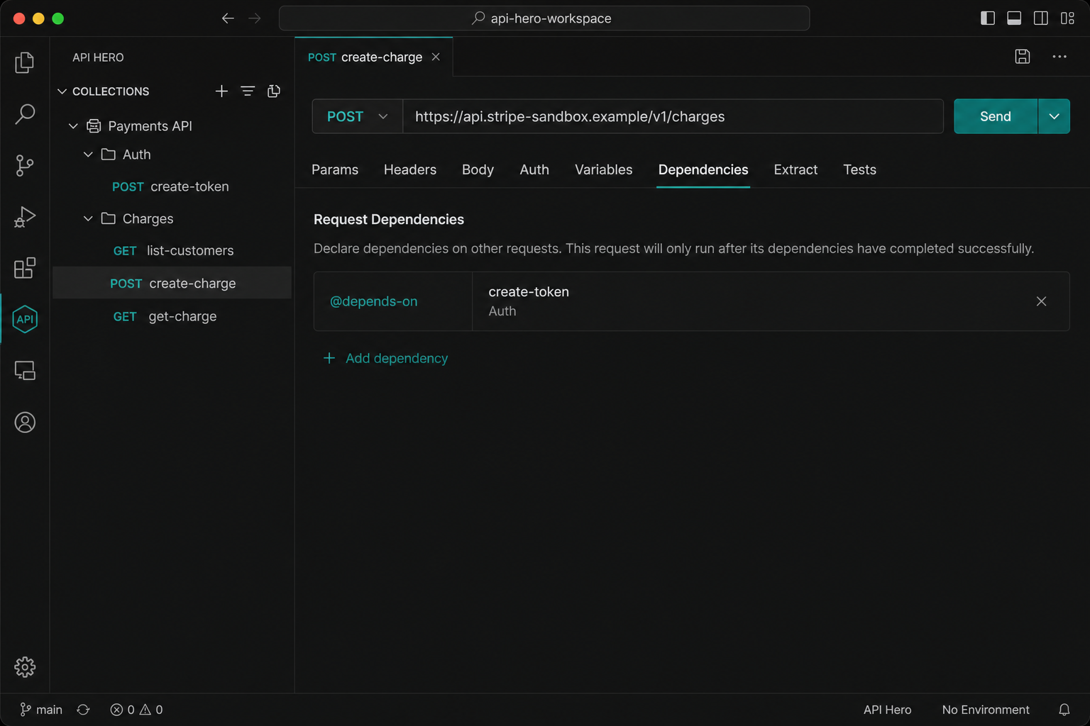Switch to the Extract tab
1090x726 pixels.
(796, 169)
